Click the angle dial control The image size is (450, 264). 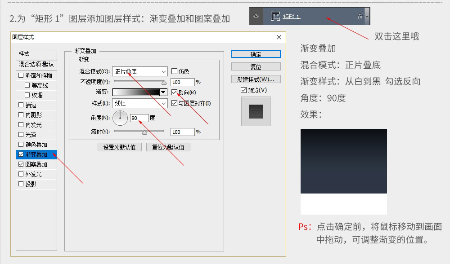(120, 118)
